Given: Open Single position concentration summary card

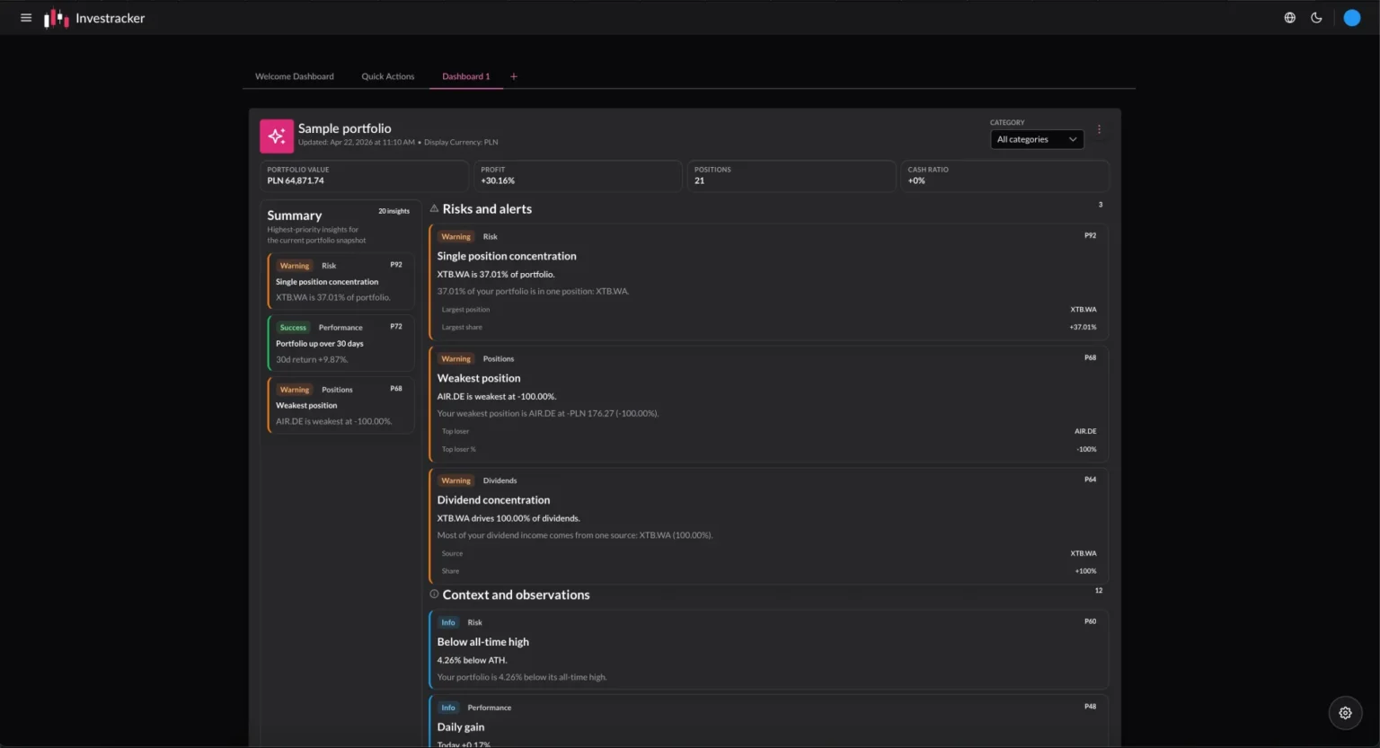Looking at the screenshot, I should (341, 281).
